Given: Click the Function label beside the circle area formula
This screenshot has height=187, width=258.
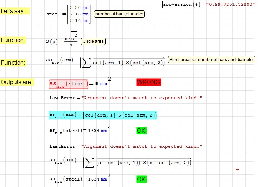Looking at the screenshot, I should [x=13, y=40].
